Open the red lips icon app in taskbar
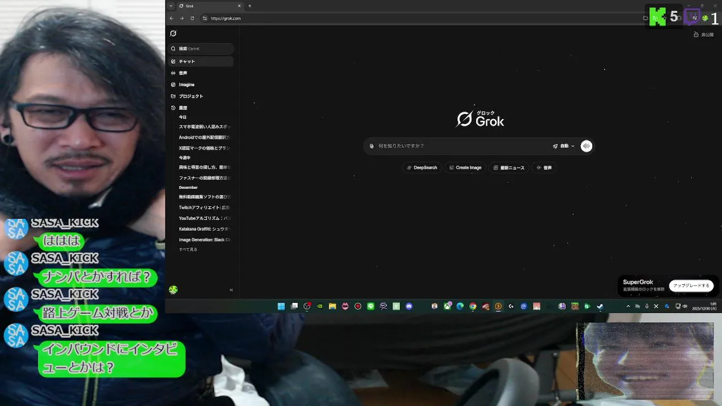 (x=345, y=306)
